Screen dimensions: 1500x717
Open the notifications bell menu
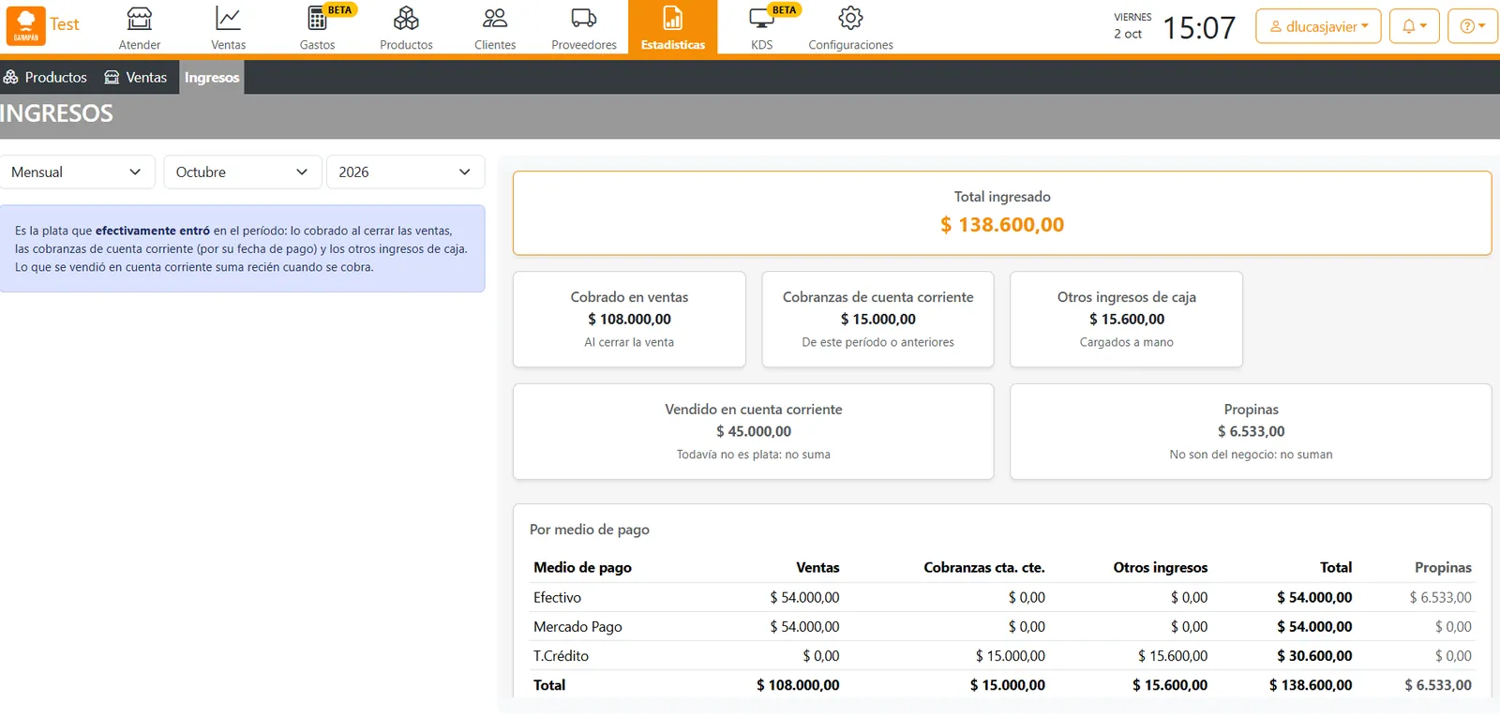pyautogui.click(x=1414, y=26)
